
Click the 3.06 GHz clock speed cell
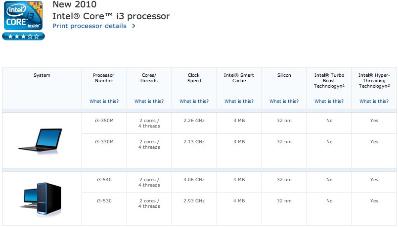tap(194, 180)
